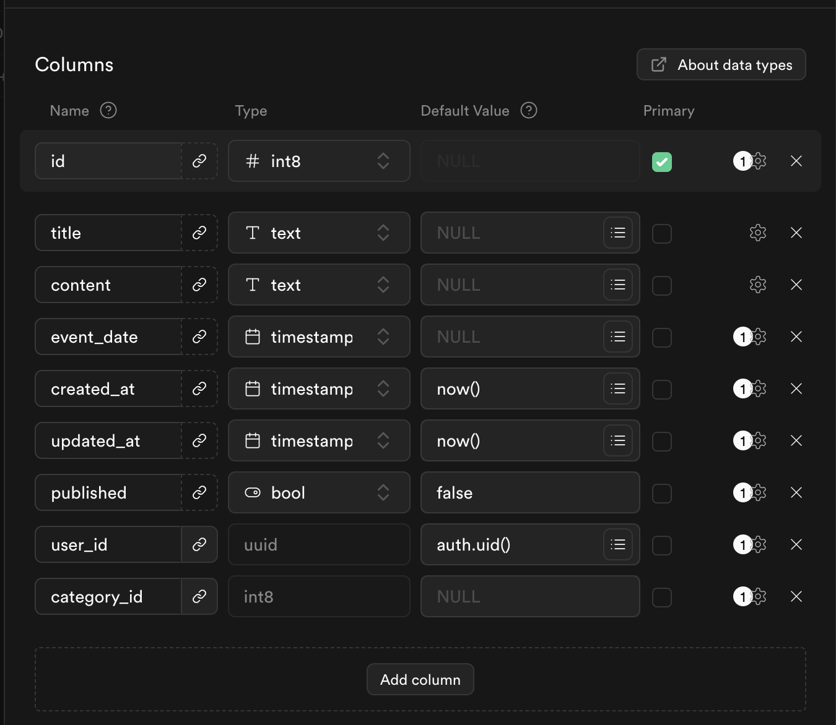The image size is (836, 725).
Task: Open suggestions list icon for event_date default
Action: point(618,337)
